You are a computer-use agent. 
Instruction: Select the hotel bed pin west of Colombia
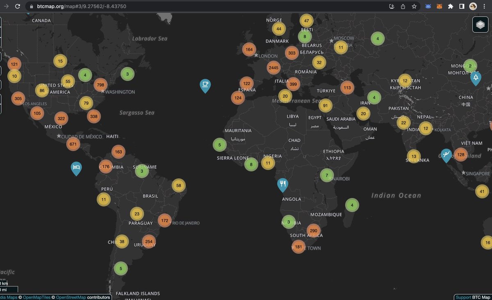click(x=76, y=169)
